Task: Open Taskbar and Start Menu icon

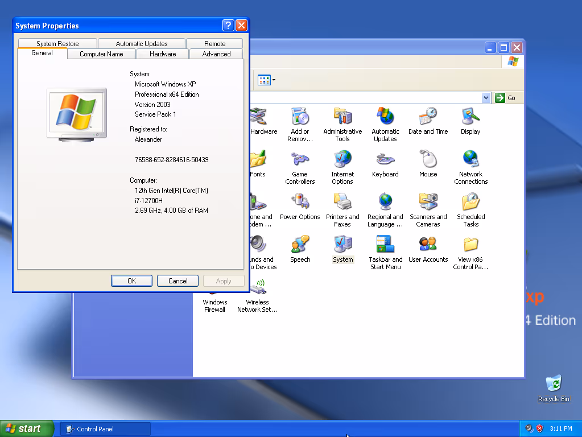Action: click(x=385, y=253)
